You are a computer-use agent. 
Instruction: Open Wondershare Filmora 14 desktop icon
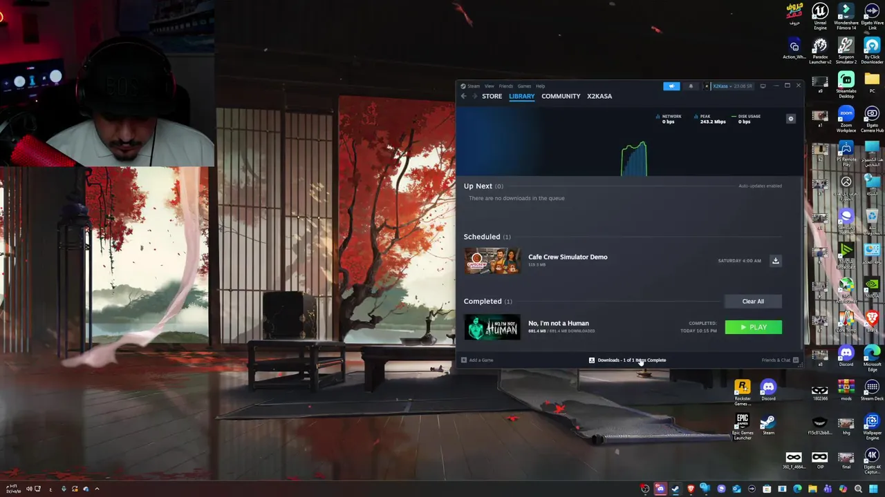click(846, 16)
